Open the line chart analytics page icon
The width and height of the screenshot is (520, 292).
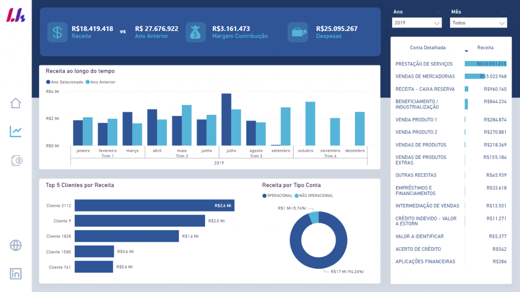coord(16,132)
